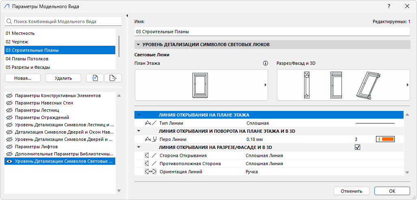Open Параметры Навесных Стен settings page
The height and width of the screenshot is (200, 417).
click(x=44, y=103)
